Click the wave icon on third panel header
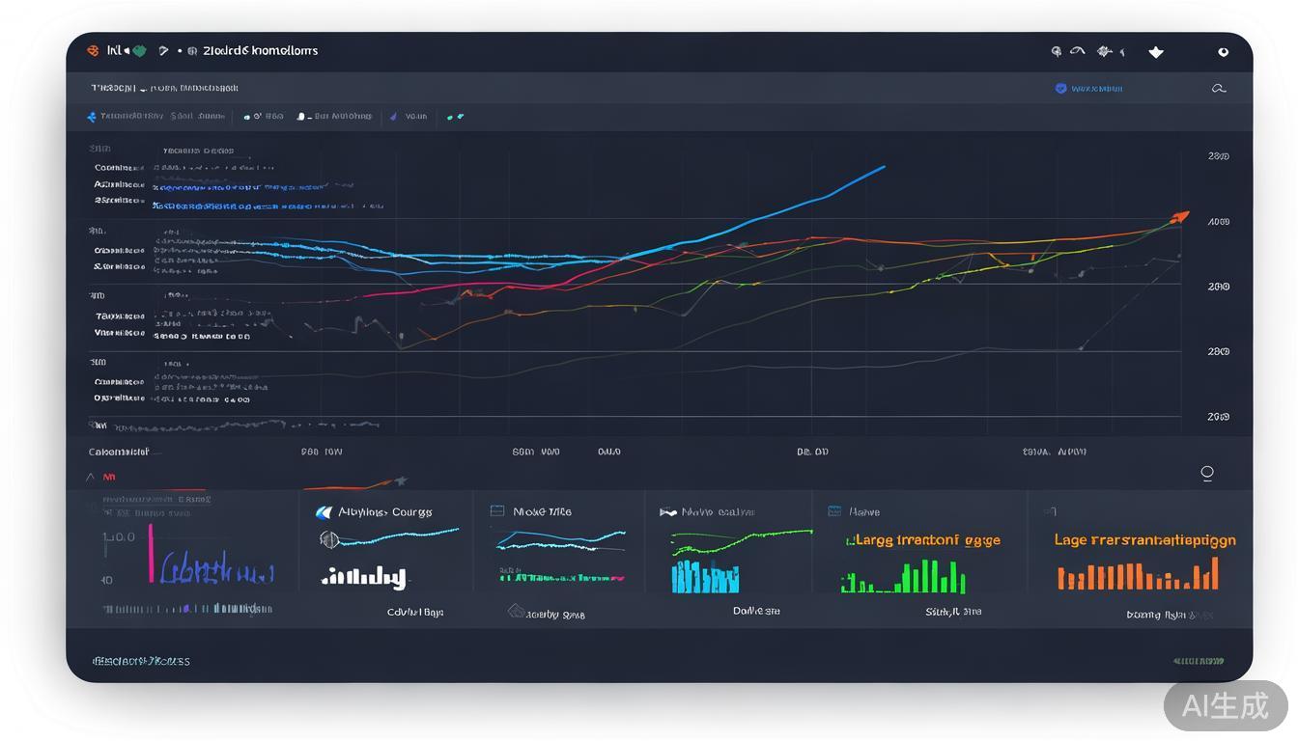The image size is (1298, 741). tap(667, 512)
